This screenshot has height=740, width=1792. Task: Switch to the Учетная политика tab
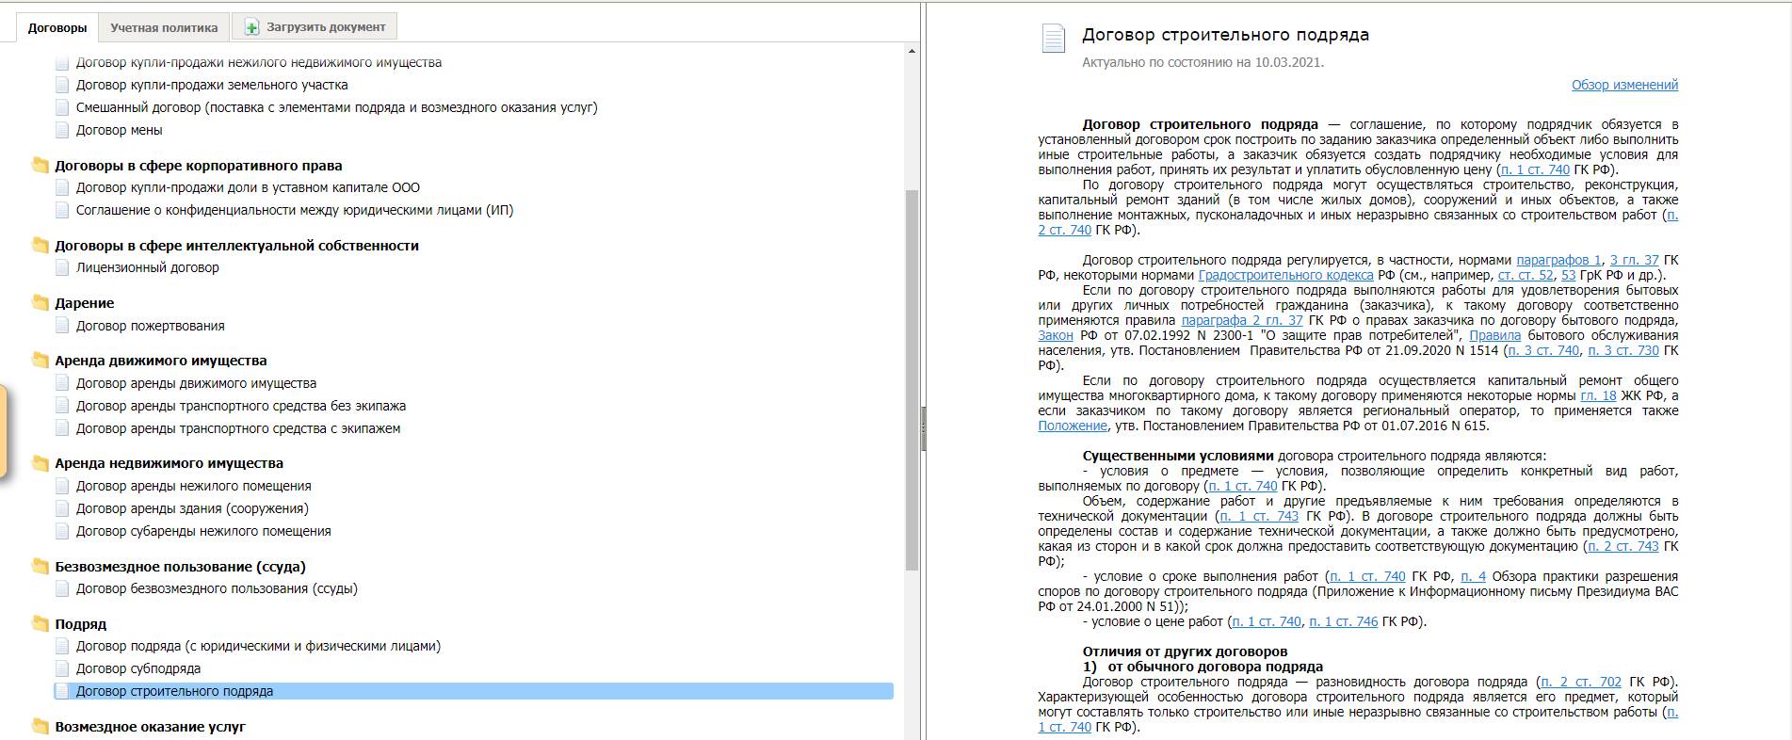[x=164, y=27]
